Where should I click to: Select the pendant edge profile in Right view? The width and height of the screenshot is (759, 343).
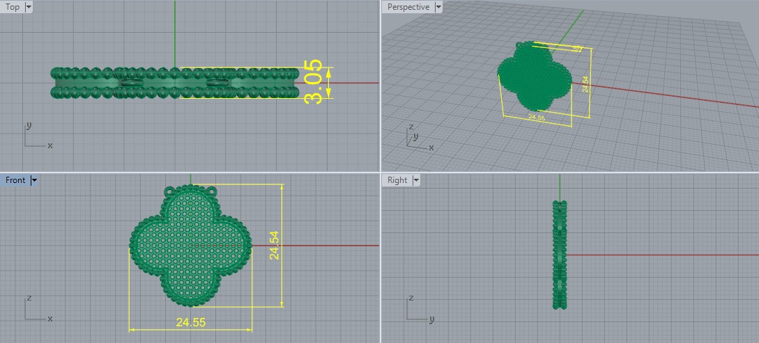pos(560,255)
